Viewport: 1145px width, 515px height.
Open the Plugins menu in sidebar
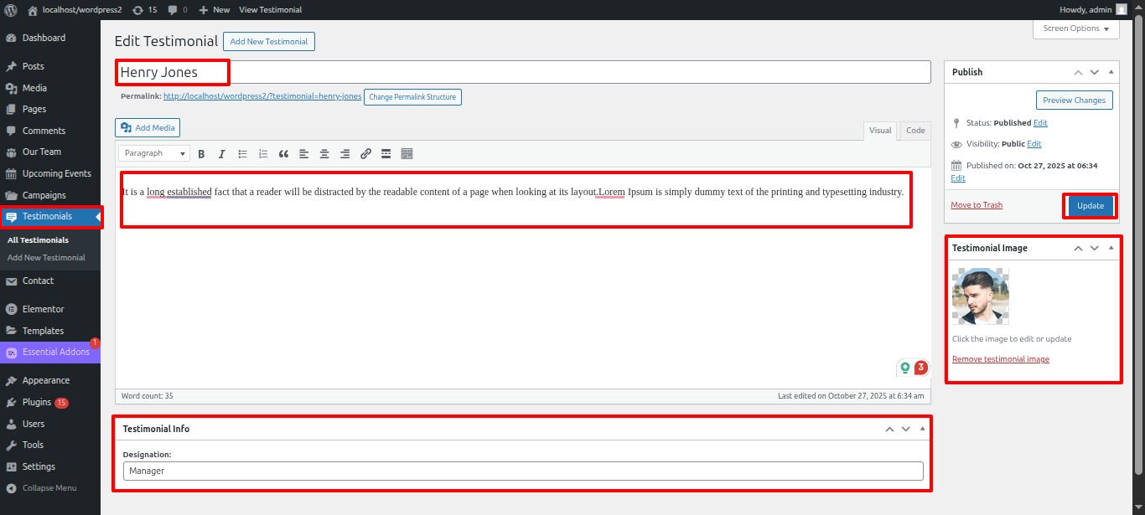[37, 402]
